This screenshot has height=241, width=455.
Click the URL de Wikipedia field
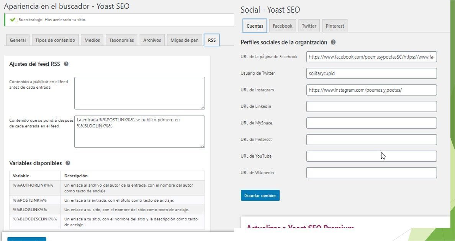tap(372, 173)
